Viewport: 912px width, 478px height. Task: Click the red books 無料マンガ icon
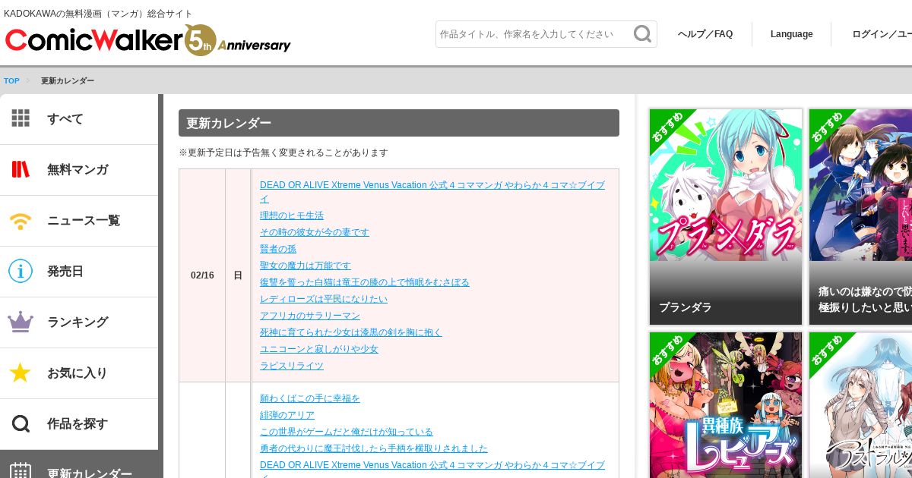click(21, 169)
